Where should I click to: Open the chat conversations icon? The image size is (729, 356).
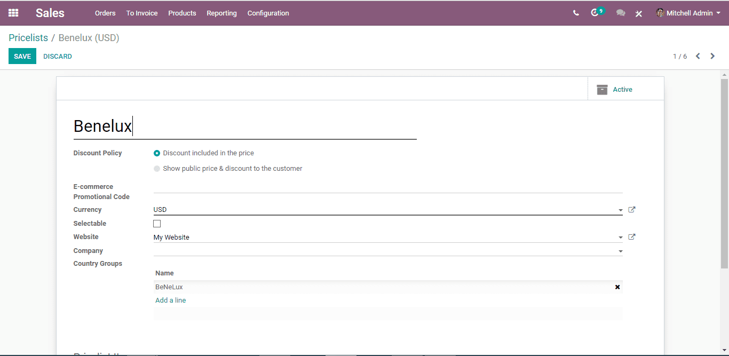(621, 13)
